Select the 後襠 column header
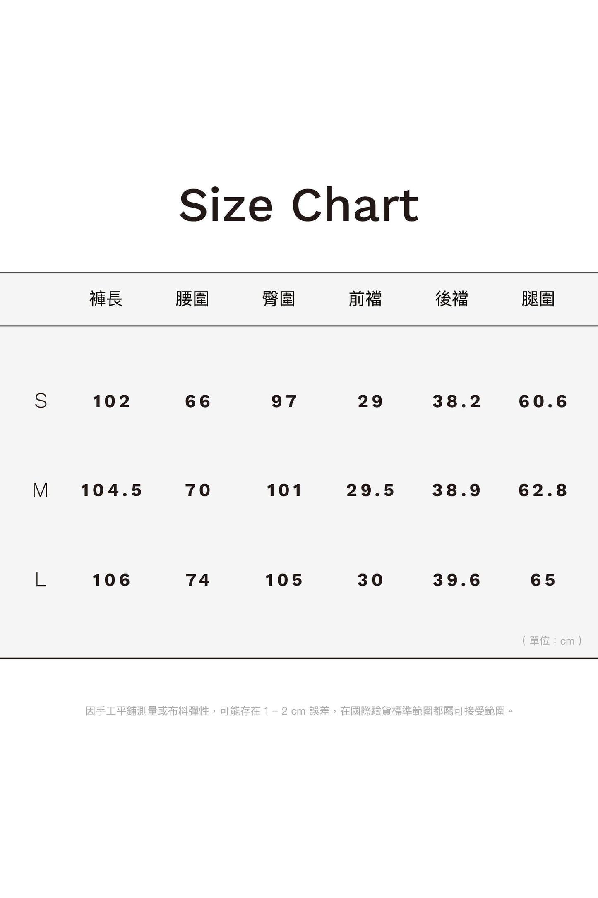The image size is (598, 898). (x=452, y=299)
